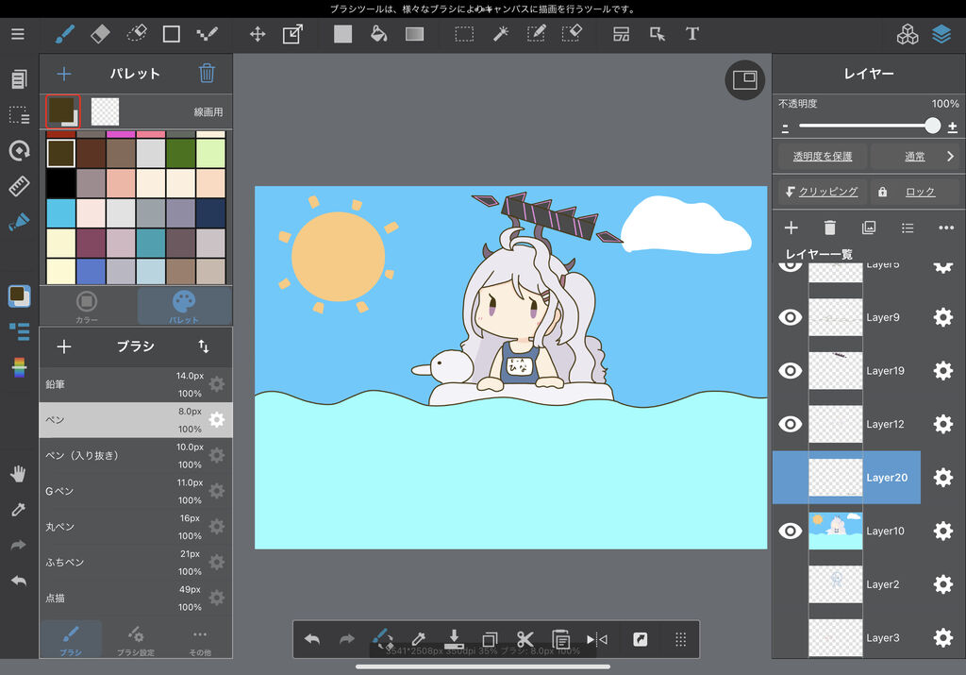Toggle the 透明度を保護 option

pos(822,156)
